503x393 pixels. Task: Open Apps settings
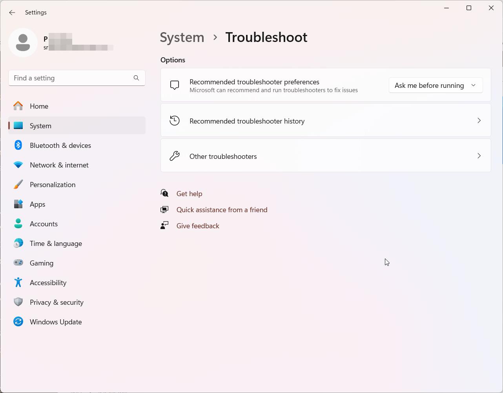(77, 204)
